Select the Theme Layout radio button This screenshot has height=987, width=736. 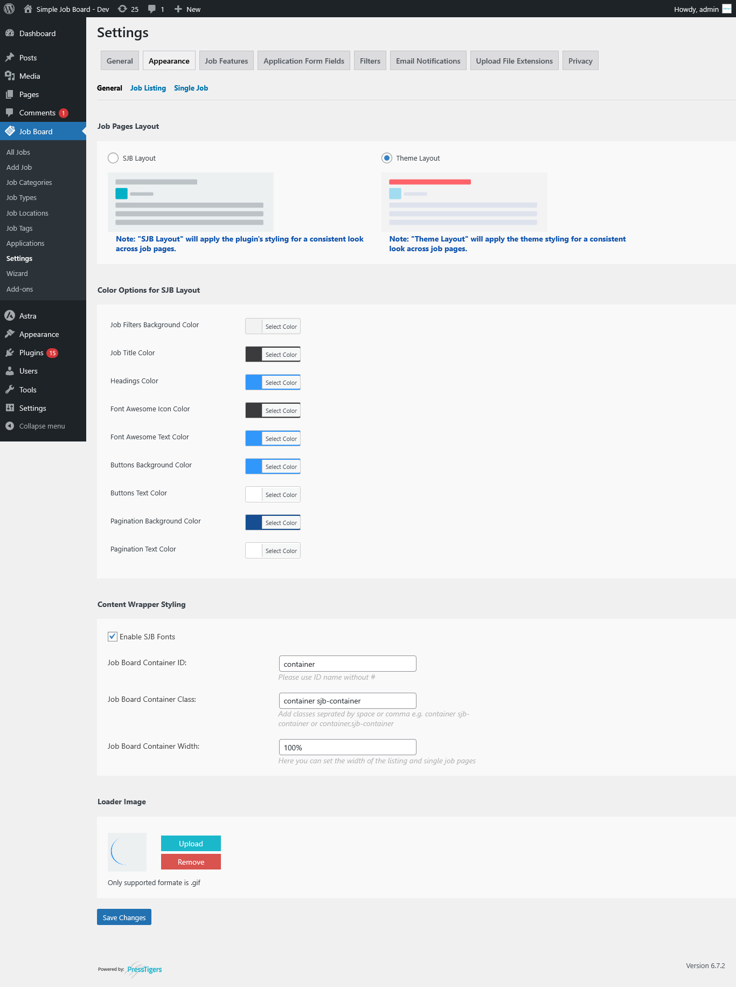coord(387,158)
